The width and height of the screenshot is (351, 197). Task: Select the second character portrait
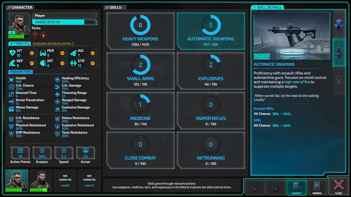click(41, 181)
